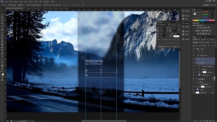Add a Levels adjustment

point(200,28)
